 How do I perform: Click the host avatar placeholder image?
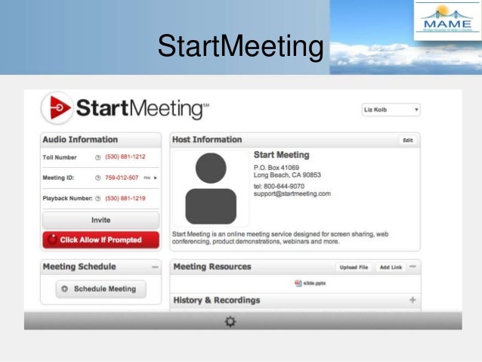[x=211, y=188]
